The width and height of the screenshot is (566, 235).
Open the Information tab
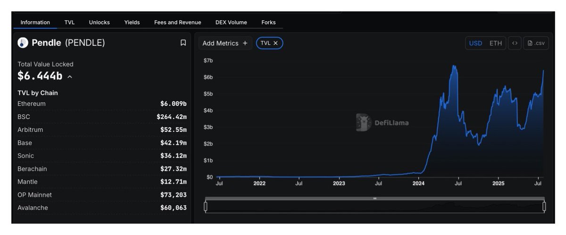point(35,22)
